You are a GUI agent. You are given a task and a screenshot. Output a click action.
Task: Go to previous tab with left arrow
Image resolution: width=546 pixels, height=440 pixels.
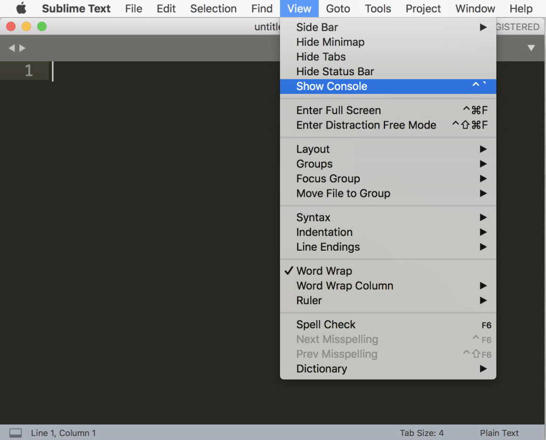(x=12, y=48)
